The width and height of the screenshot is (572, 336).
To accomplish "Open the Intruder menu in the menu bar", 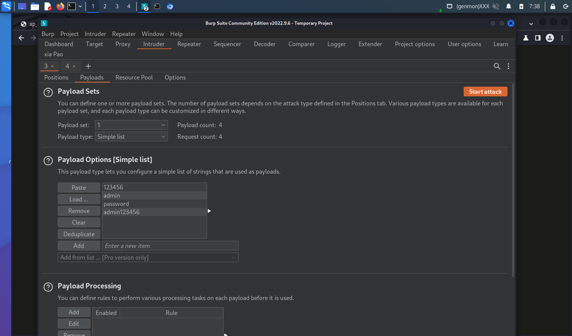I will (95, 34).
